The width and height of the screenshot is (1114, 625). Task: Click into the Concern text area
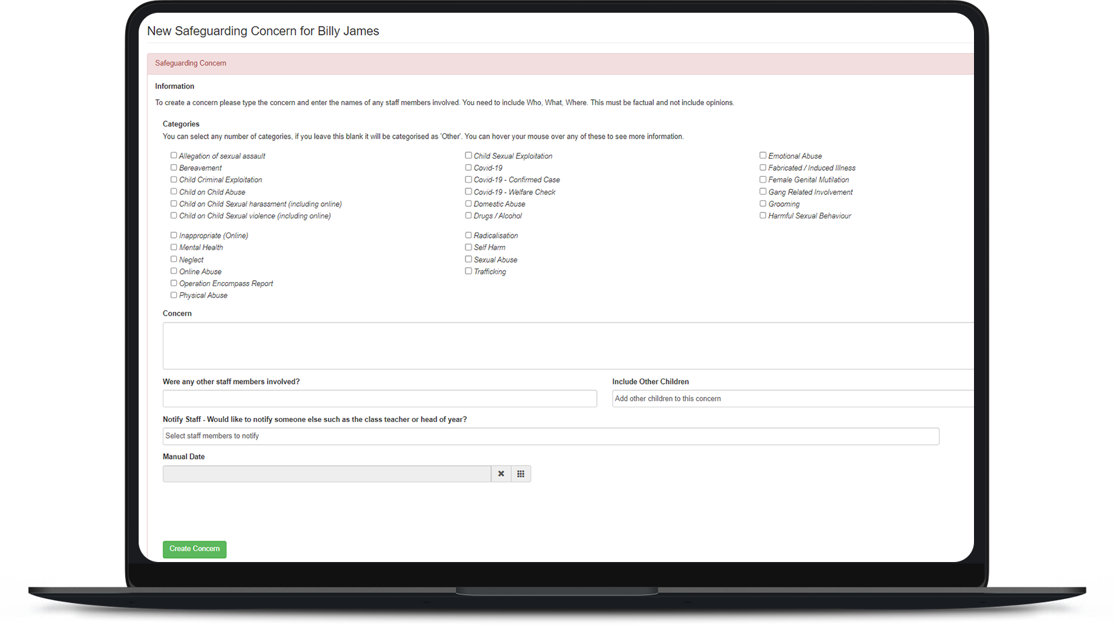point(567,346)
